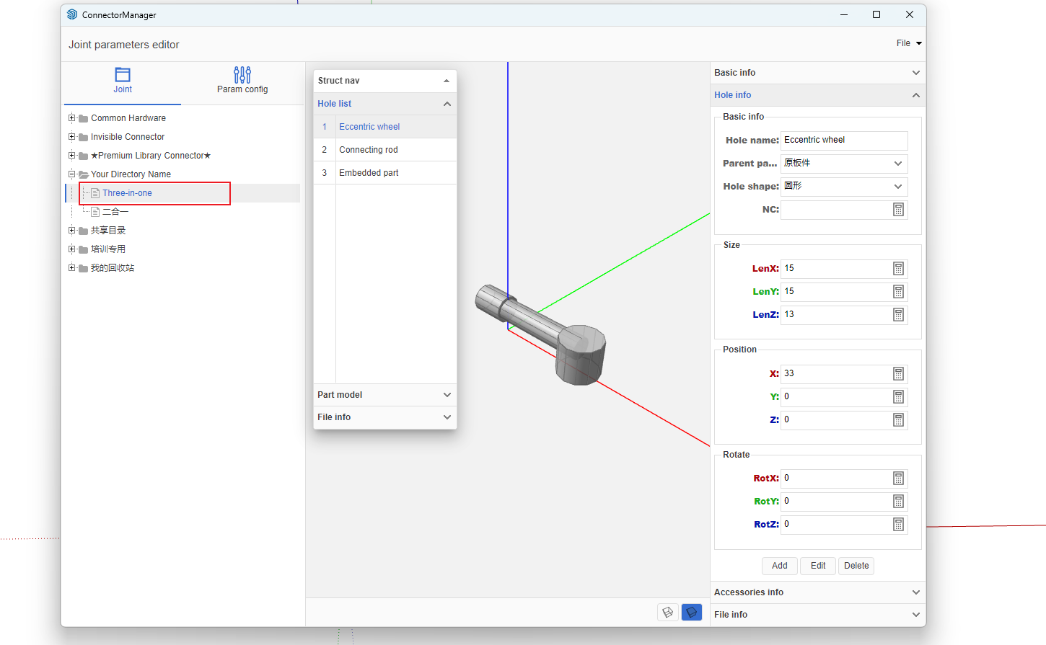Click the calculator icon beside LenX field
This screenshot has height=645, width=1046.
pyautogui.click(x=898, y=269)
